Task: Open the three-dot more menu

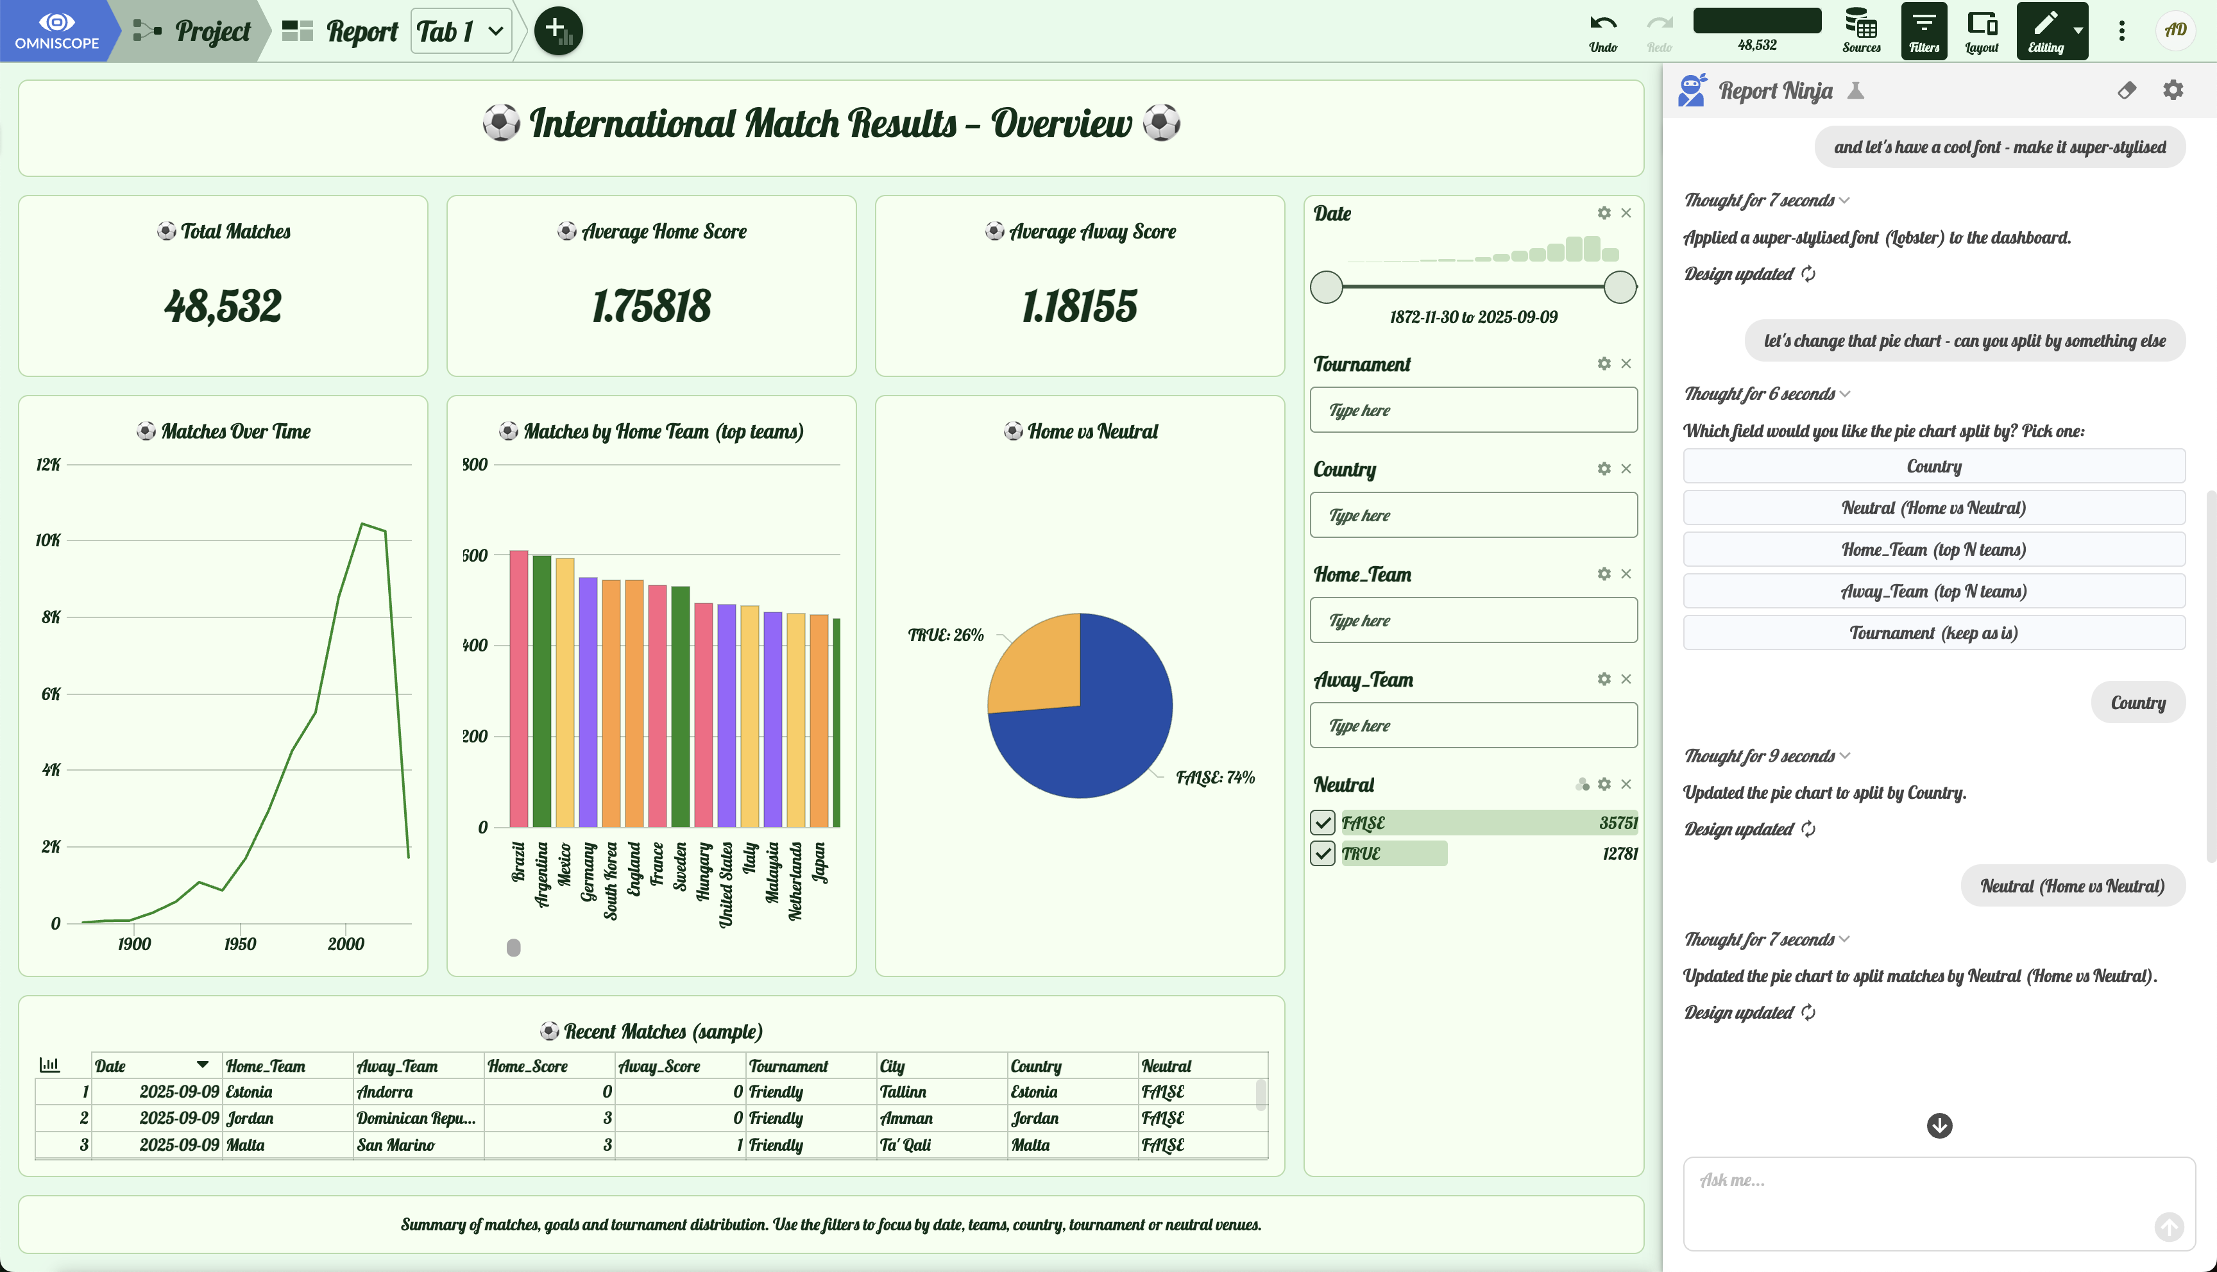Action: 2121,31
